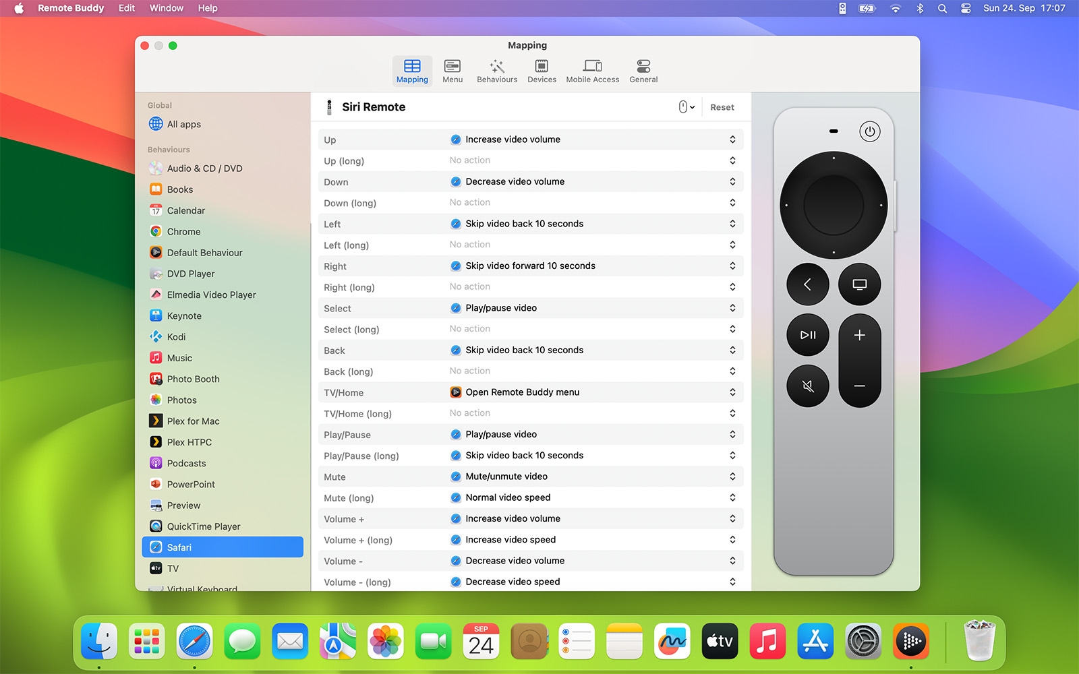This screenshot has height=674, width=1079.
Task: Switch to the Behaviours tab
Action: coord(497,71)
